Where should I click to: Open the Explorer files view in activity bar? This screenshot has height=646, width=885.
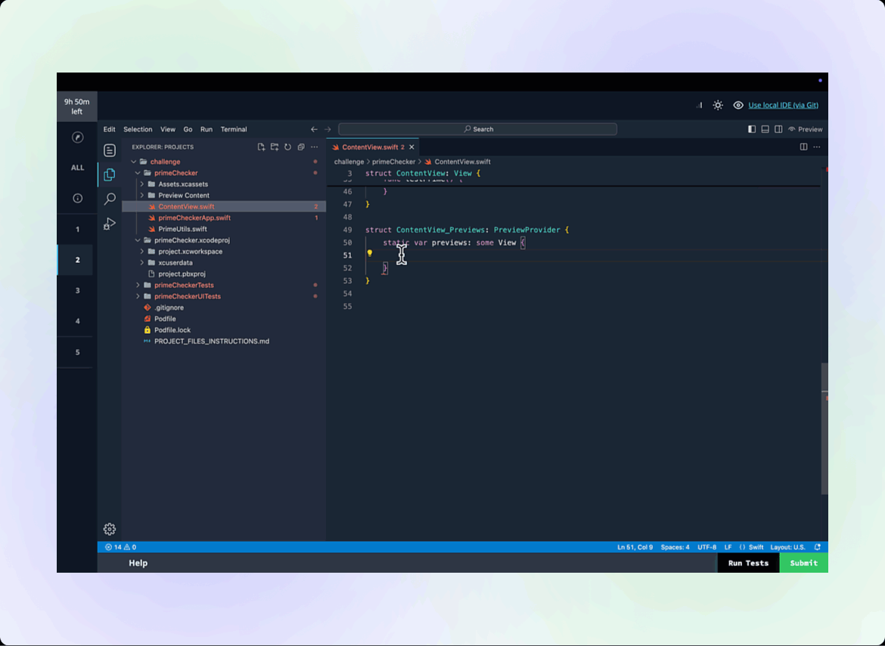click(110, 175)
